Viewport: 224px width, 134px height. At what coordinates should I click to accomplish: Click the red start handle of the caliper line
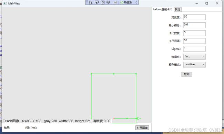[x=114, y=119]
